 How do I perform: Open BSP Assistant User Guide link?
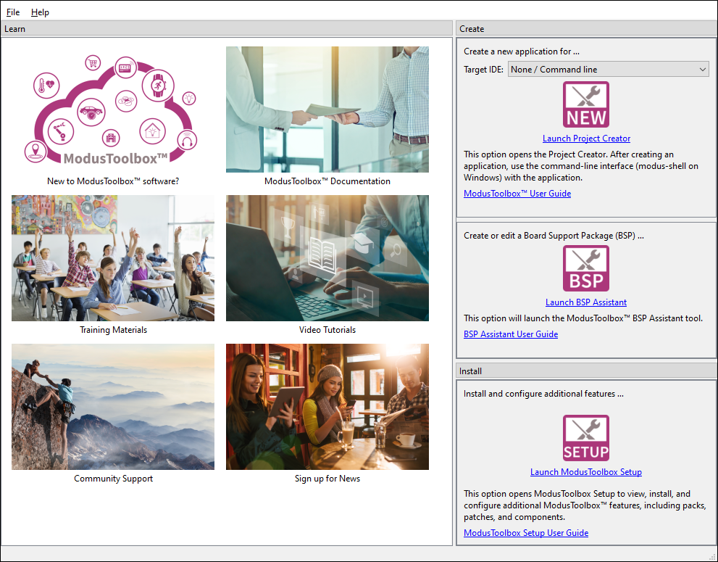point(511,334)
